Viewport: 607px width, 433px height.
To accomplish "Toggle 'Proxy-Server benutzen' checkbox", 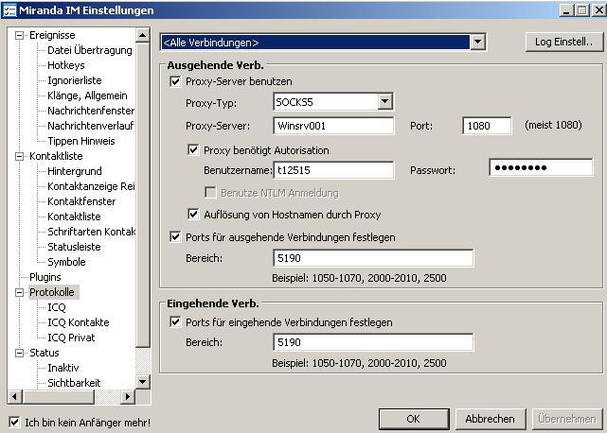I will (x=175, y=81).
